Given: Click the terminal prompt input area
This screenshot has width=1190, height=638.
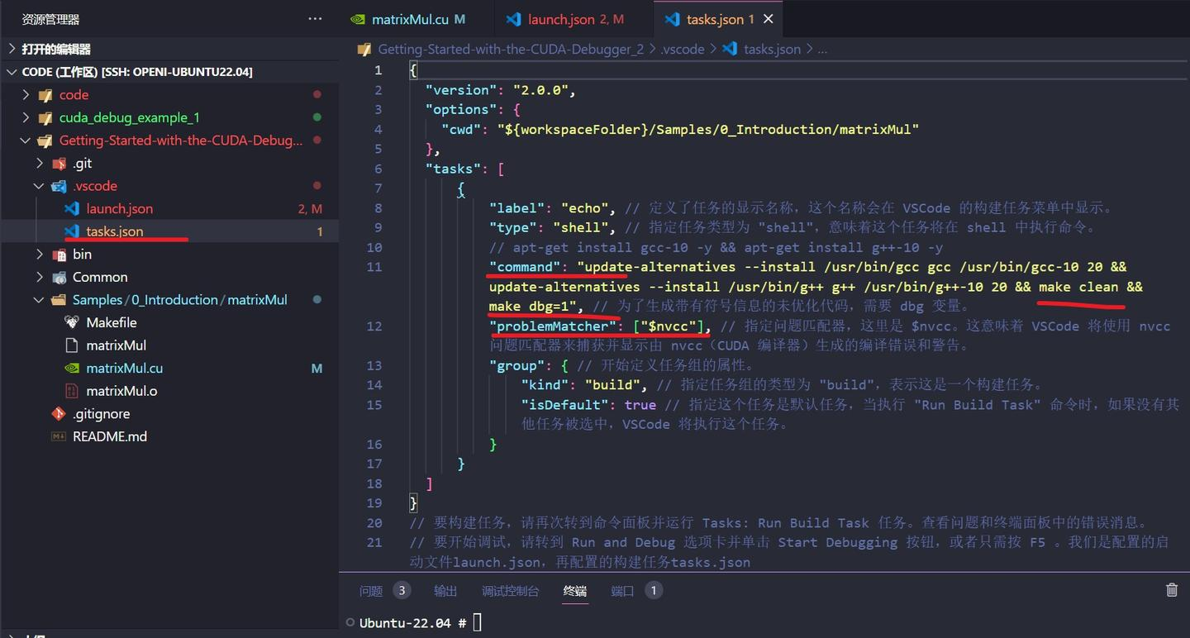Looking at the screenshot, I should tap(478, 622).
